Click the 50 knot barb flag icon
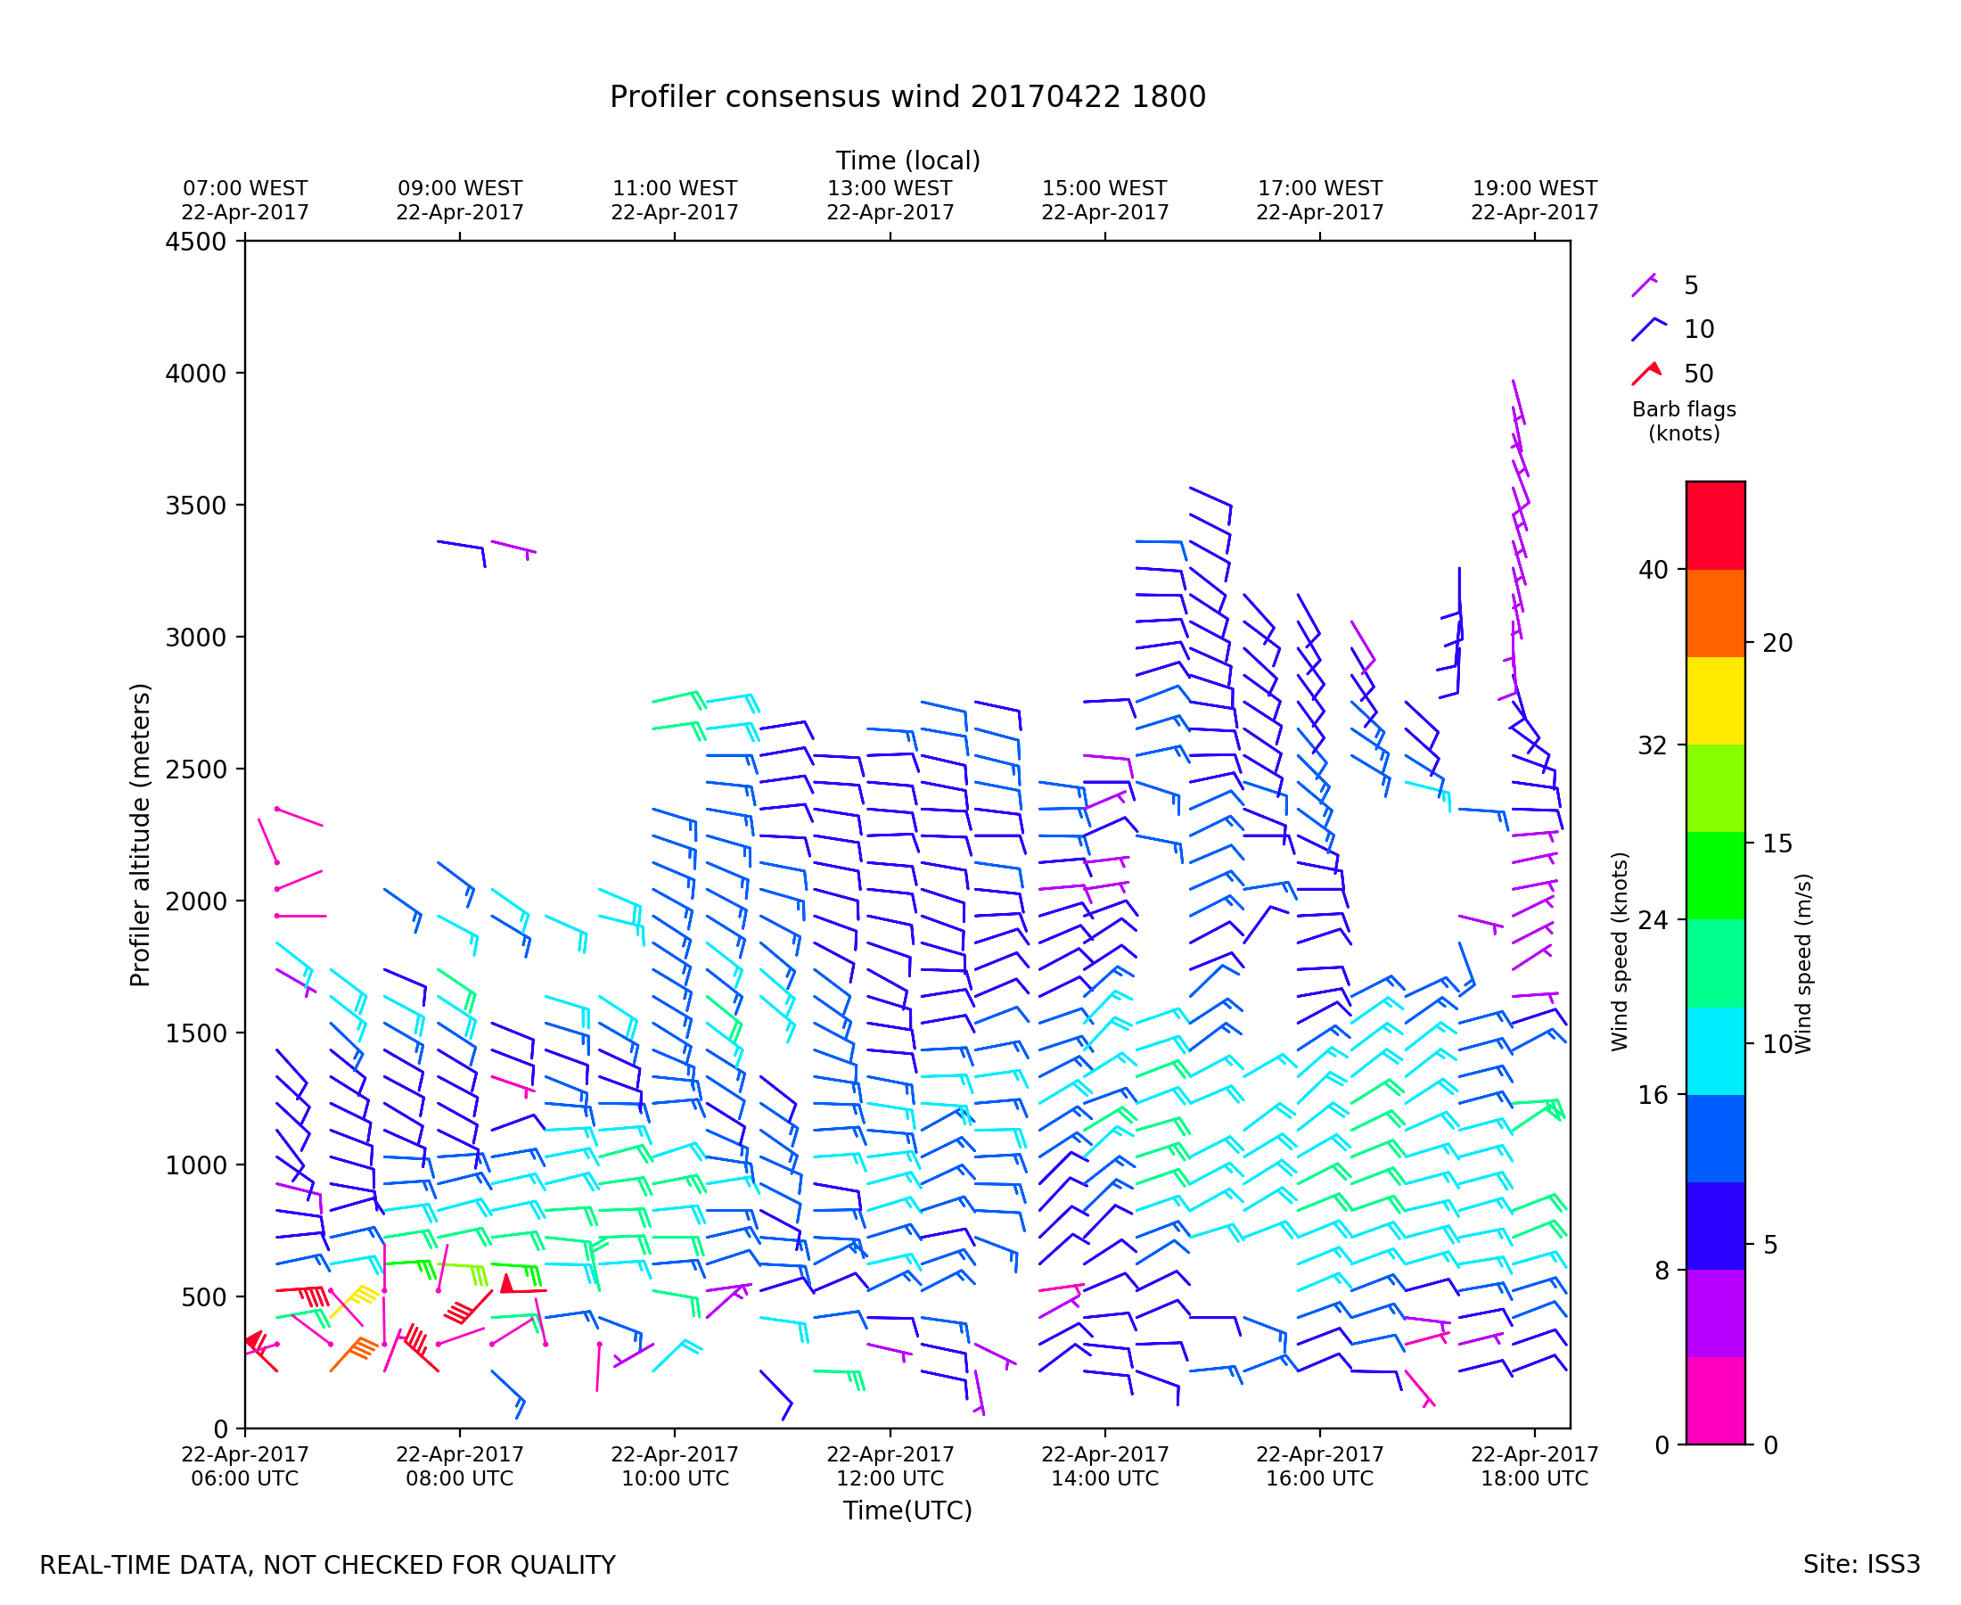1961x1605 pixels. click(1645, 374)
